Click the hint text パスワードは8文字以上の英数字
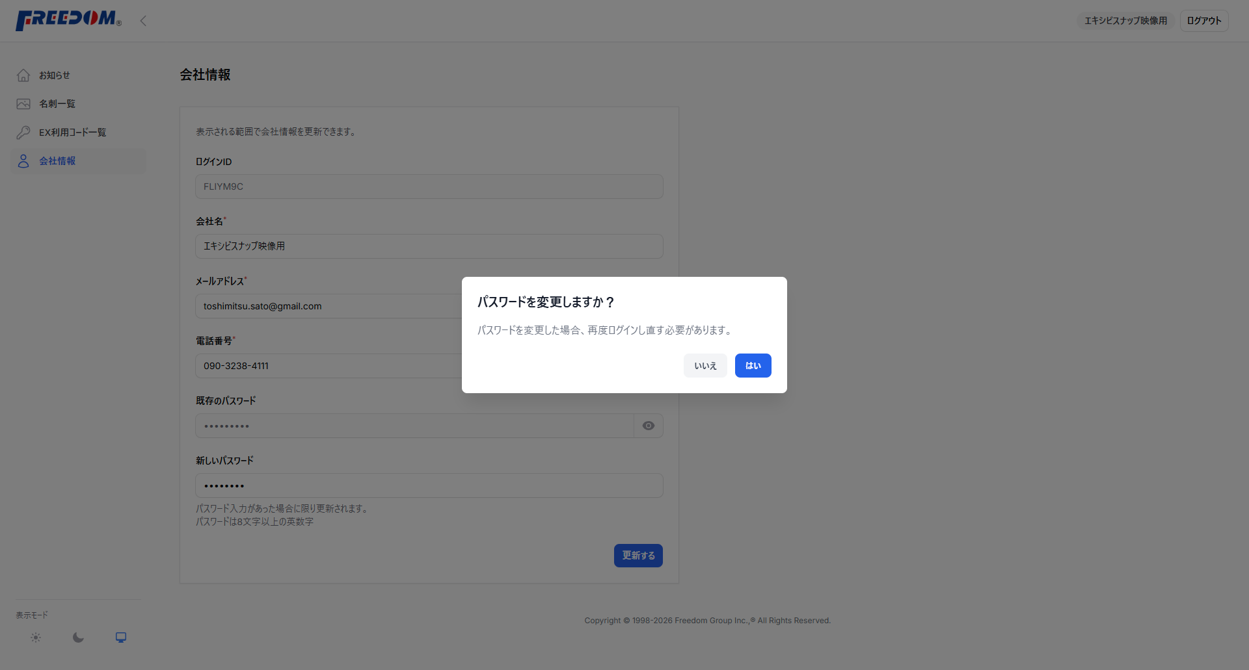The width and height of the screenshot is (1249, 670). click(254, 522)
